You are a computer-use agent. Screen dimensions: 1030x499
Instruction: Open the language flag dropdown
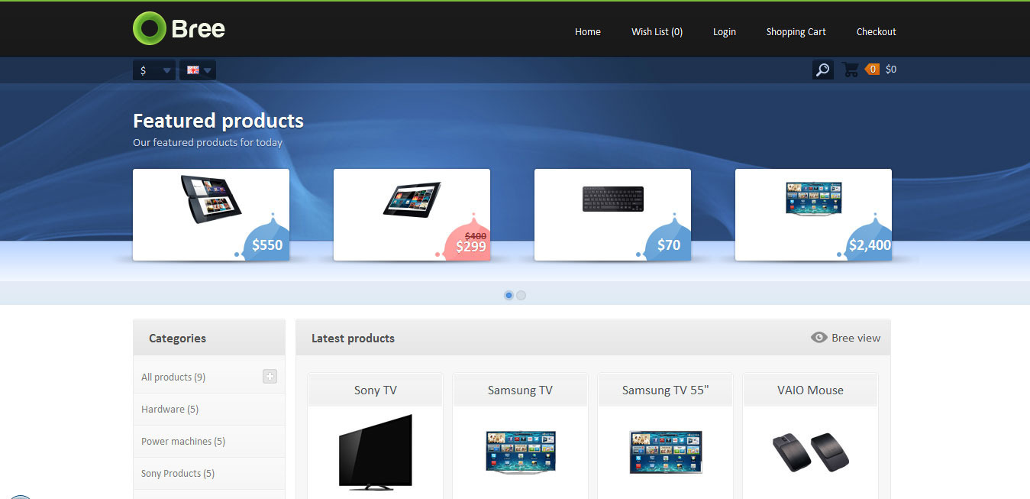point(198,70)
